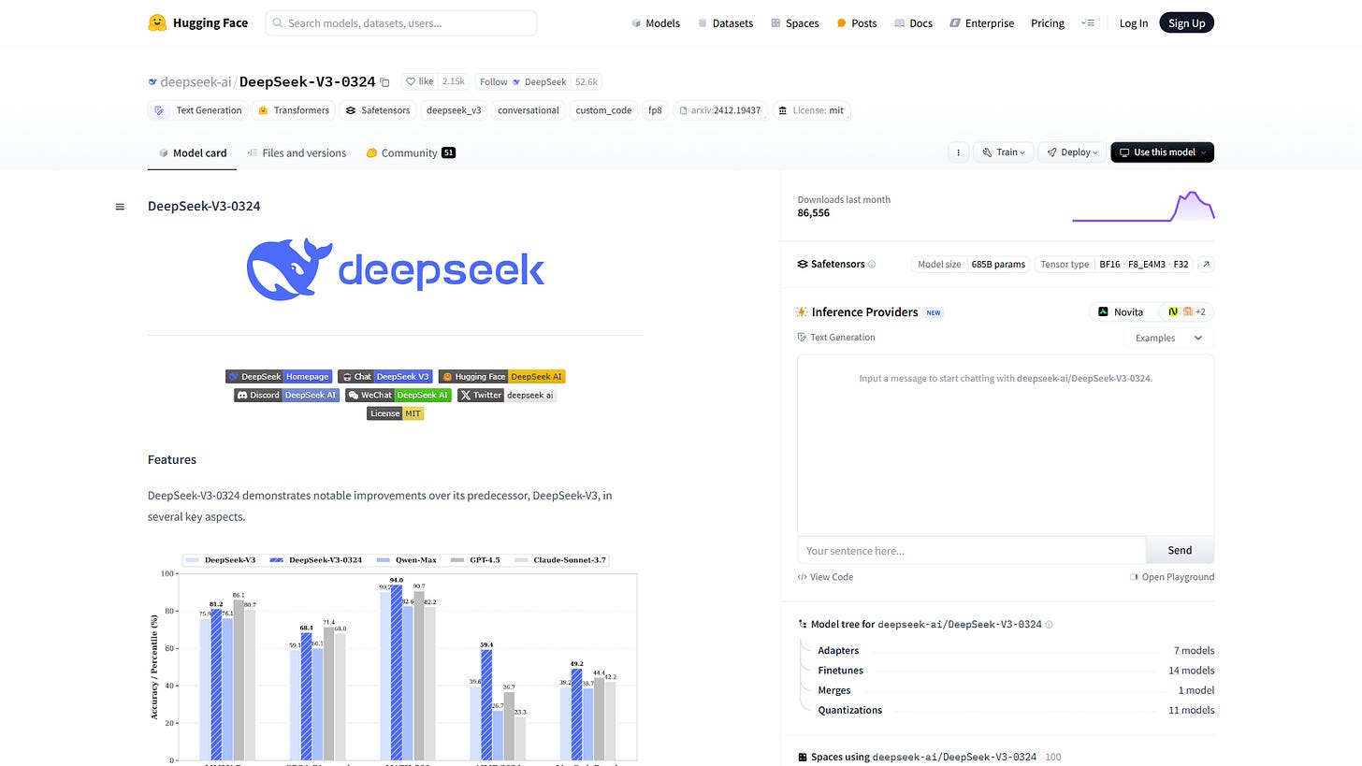Viewport: 1362px width, 766px height.
Task: Open the Safetensors tensor details arrow icon
Action: (x=1206, y=265)
